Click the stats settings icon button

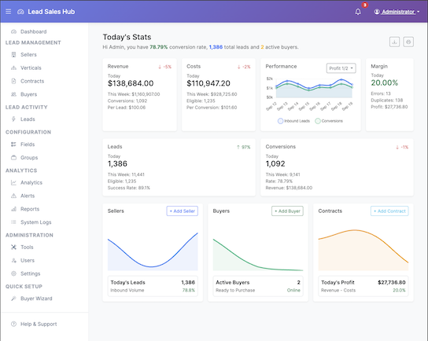[408, 42]
